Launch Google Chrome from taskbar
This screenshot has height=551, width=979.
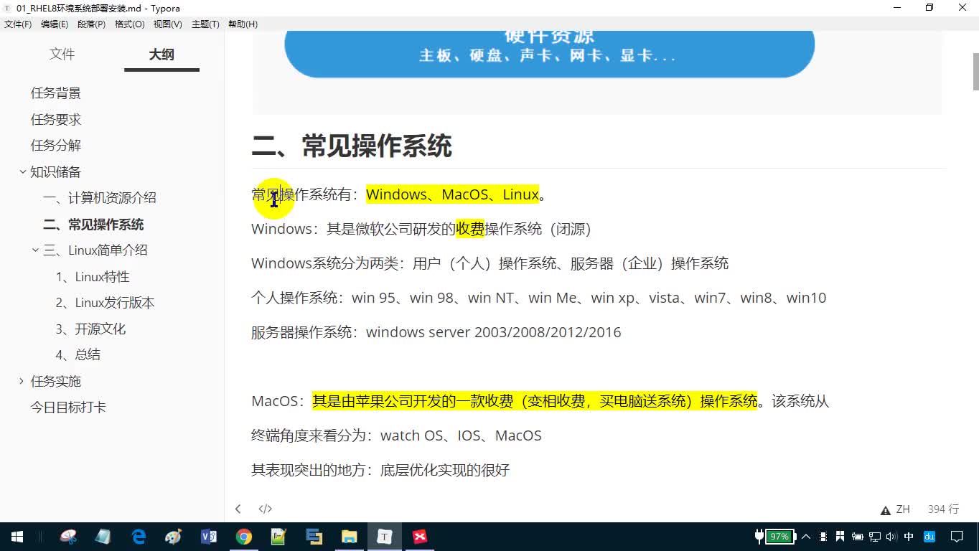(x=244, y=536)
